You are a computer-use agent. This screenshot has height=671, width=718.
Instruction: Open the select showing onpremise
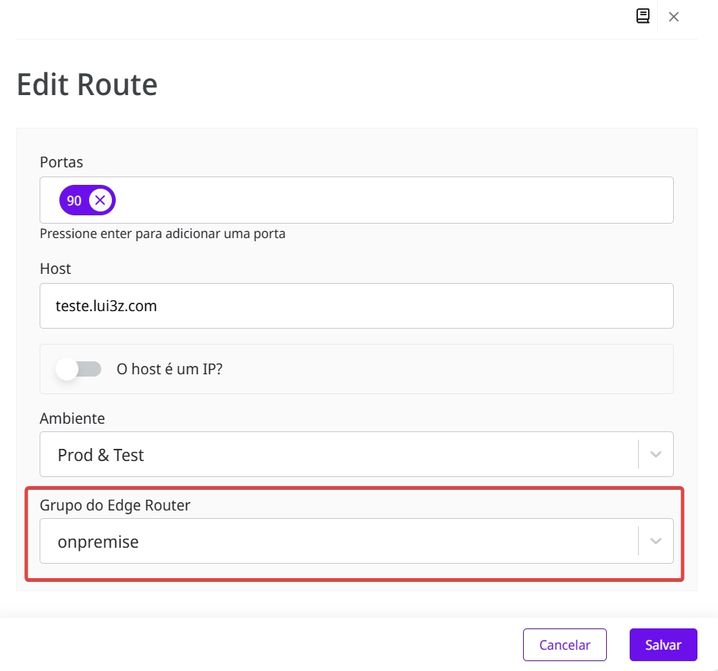click(x=335, y=541)
